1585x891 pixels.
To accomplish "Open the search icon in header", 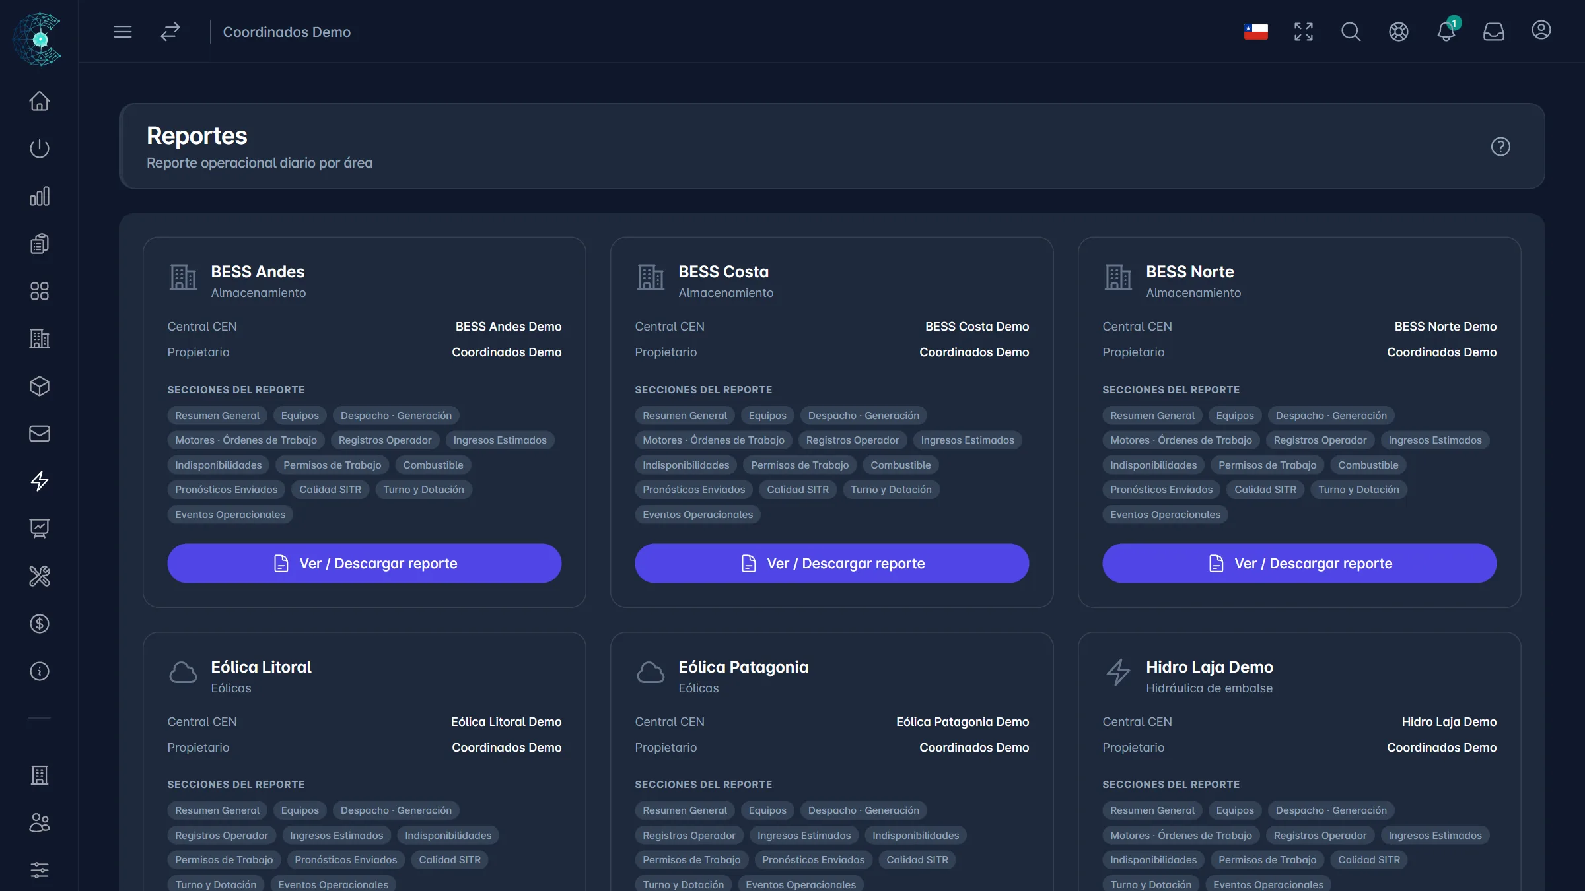I will click(1351, 32).
